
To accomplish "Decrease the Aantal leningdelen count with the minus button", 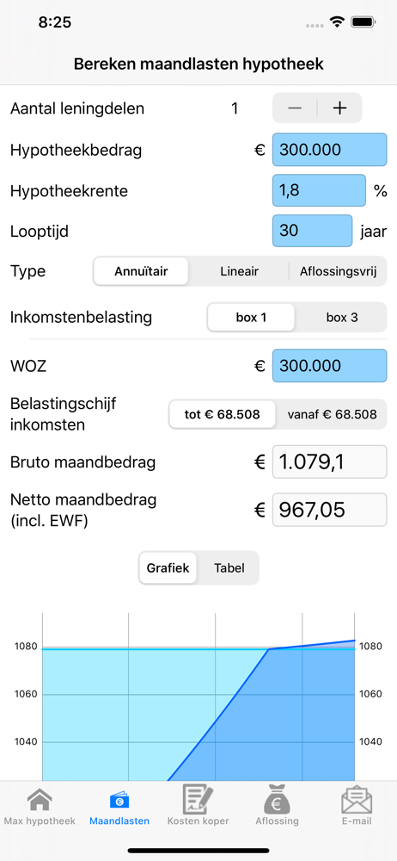I will pyautogui.click(x=295, y=108).
